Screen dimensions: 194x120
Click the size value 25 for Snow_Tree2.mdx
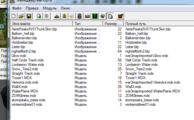[120, 69]
